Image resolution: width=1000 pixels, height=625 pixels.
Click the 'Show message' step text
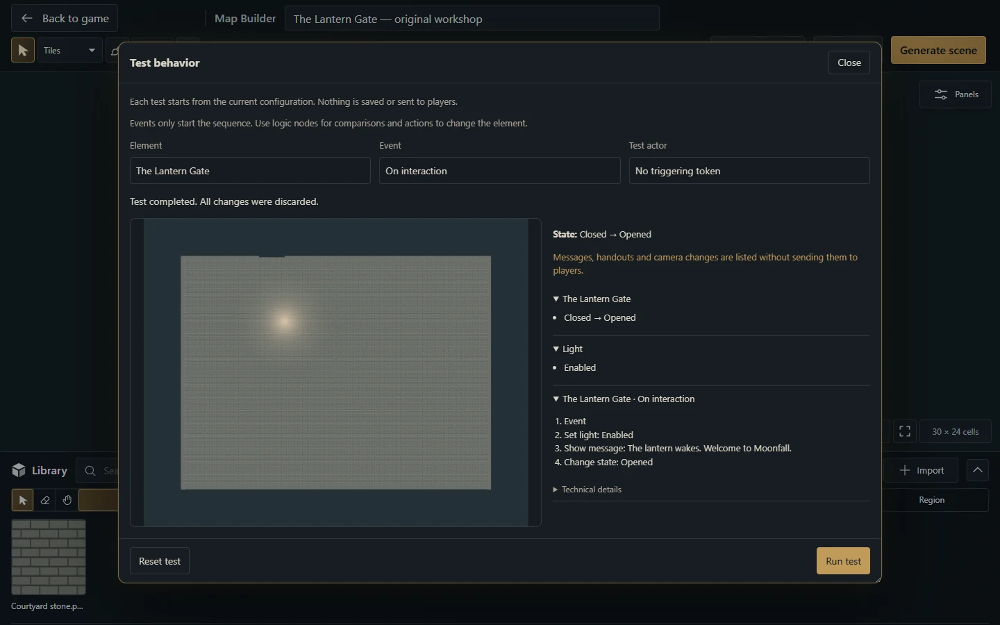pyautogui.click(x=678, y=449)
